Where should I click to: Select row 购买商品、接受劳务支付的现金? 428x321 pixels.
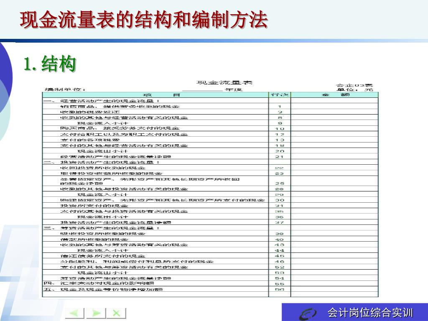coord(210,129)
